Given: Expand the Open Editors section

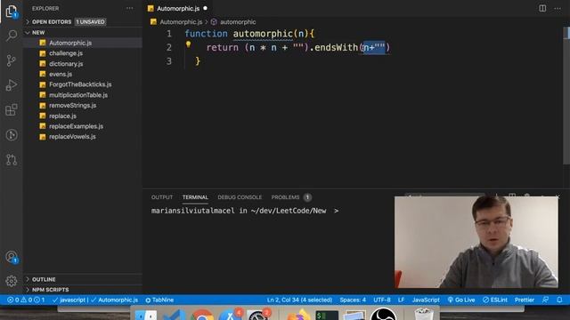Looking at the screenshot, I should click(52, 21).
